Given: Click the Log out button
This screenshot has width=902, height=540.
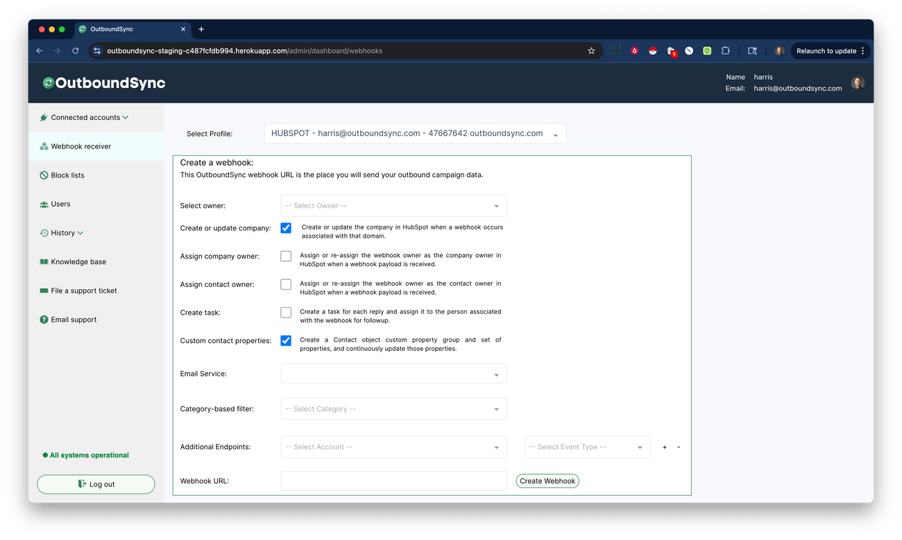Looking at the screenshot, I should point(96,484).
